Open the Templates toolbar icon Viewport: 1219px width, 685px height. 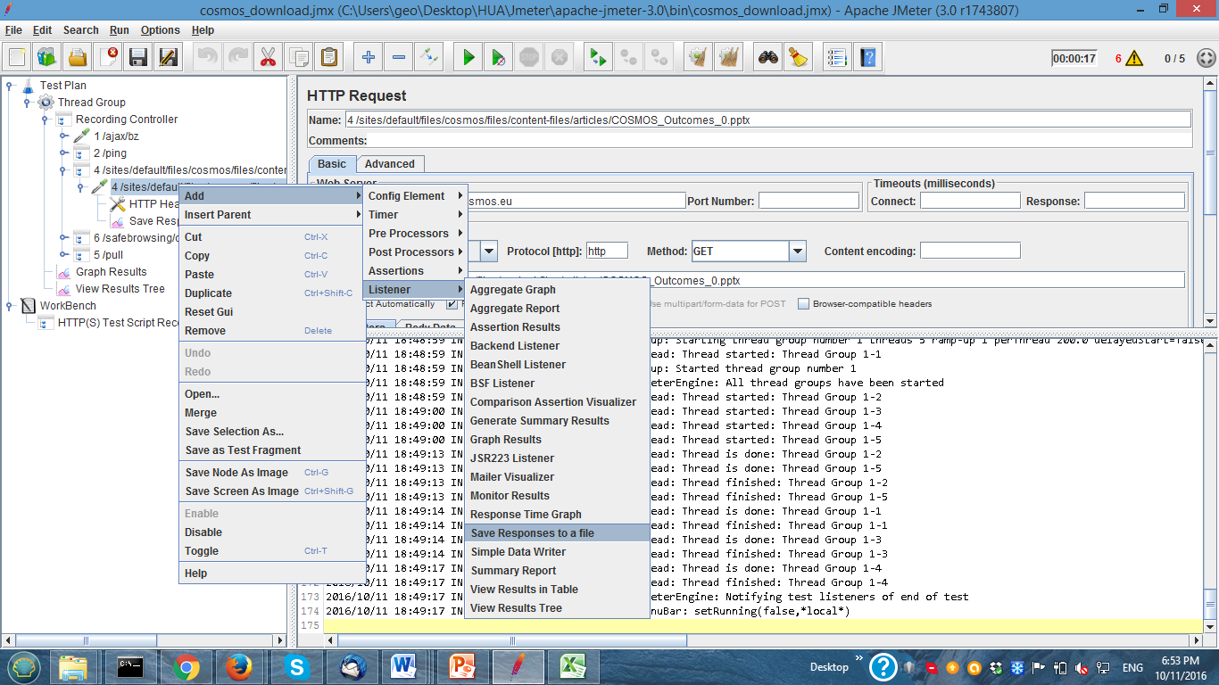(x=47, y=58)
